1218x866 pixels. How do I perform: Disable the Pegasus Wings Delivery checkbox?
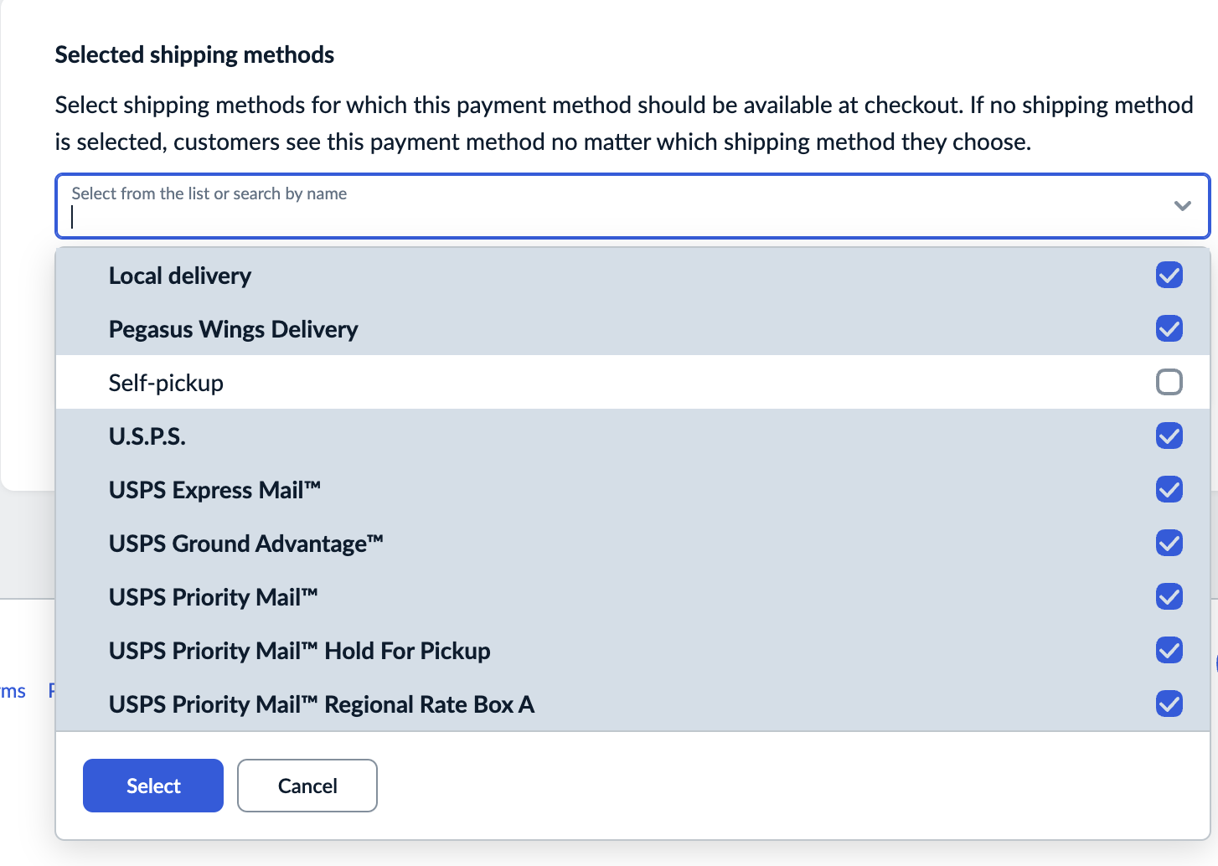pyautogui.click(x=1169, y=328)
